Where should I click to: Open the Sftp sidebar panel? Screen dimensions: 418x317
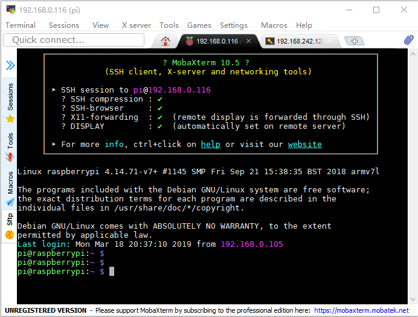(10, 226)
